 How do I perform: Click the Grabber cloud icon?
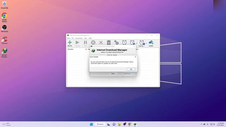[151, 43]
